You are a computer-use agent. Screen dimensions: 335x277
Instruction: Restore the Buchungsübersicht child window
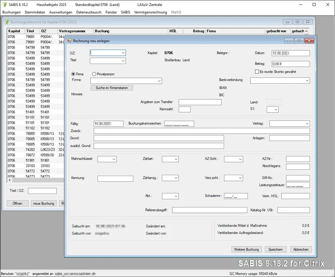(297, 22)
